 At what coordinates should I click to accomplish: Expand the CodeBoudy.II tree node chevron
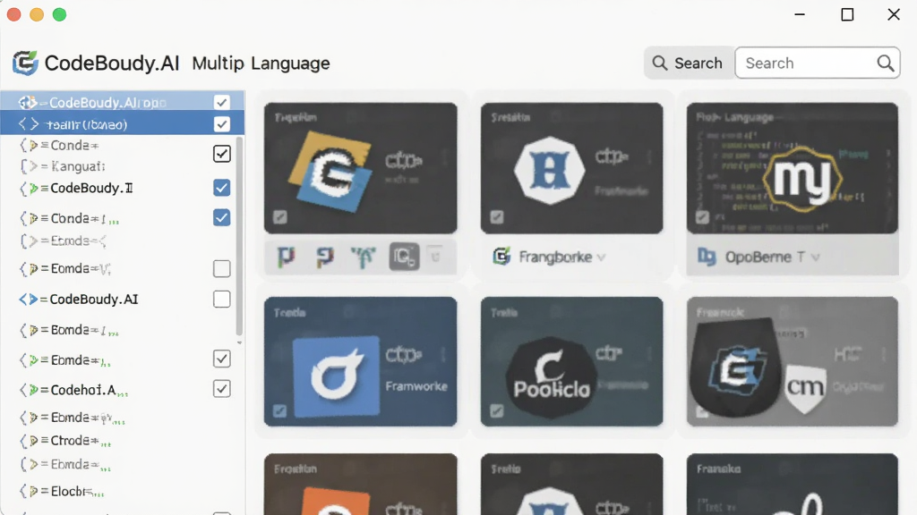[x=29, y=189]
